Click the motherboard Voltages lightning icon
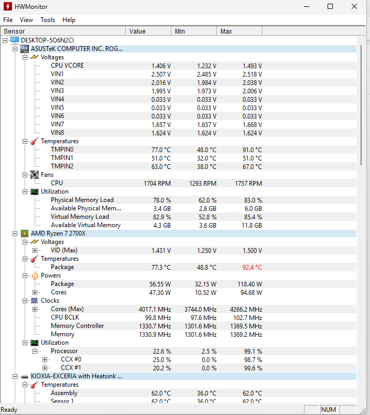This screenshot has height=415, width=370. click(35, 57)
